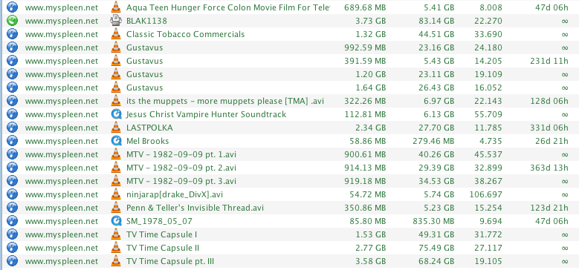Image resolution: width=579 pixels, height=270 pixels.
Task: Click the www.myspleen.net tracker on Mel Brooks row
Action: [x=62, y=141]
